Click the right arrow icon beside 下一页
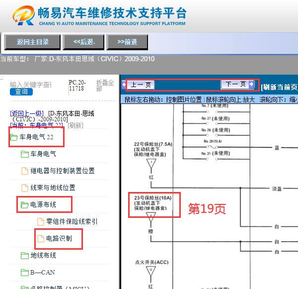 pos(251,84)
